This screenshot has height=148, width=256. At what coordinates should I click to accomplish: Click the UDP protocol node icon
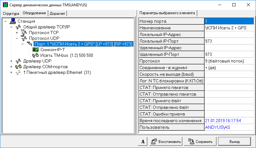pyautogui.click(x=24, y=38)
